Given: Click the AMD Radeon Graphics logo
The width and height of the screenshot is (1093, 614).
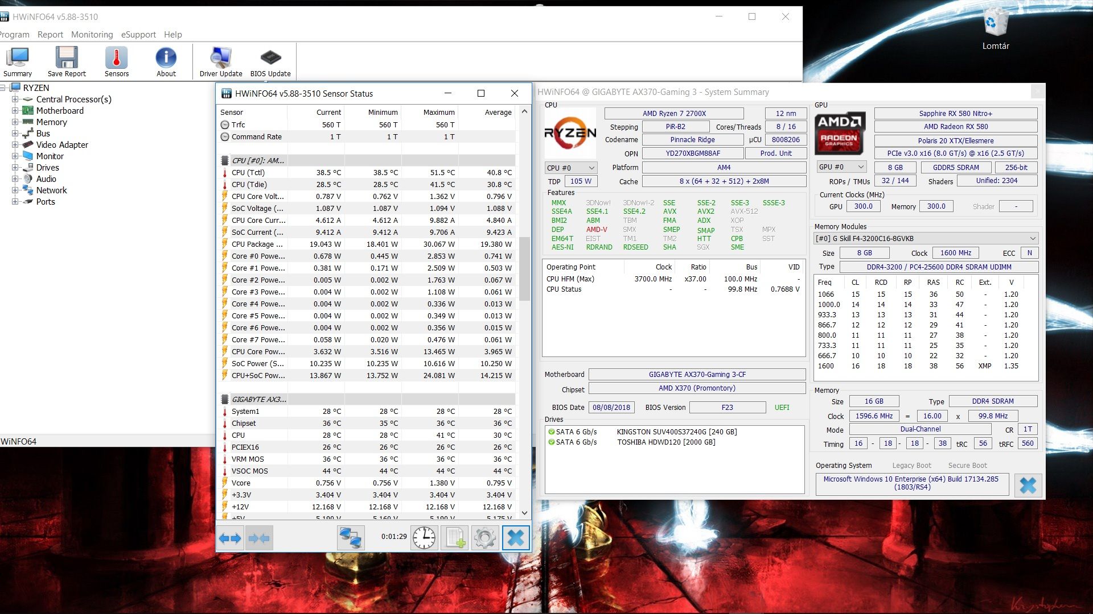Looking at the screenshot, I should (840, 134).
